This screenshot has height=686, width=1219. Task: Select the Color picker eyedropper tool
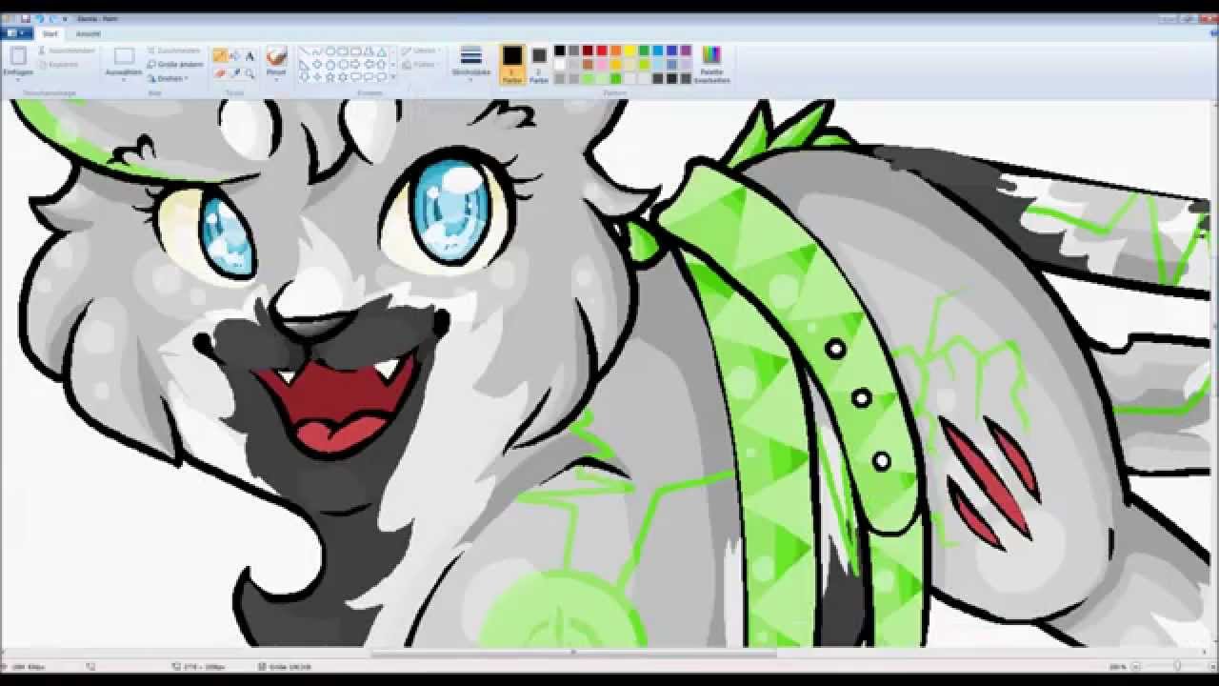(x=235, y=73)
